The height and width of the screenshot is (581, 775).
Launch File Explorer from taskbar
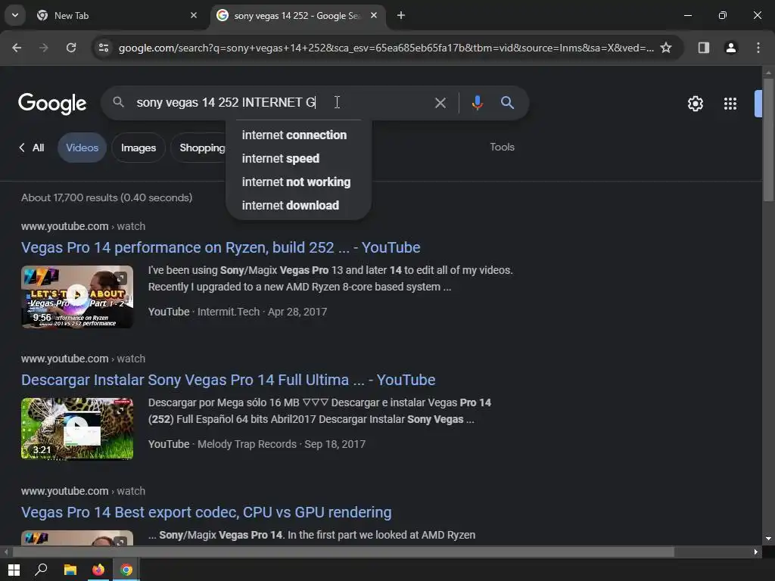[70, 570]
